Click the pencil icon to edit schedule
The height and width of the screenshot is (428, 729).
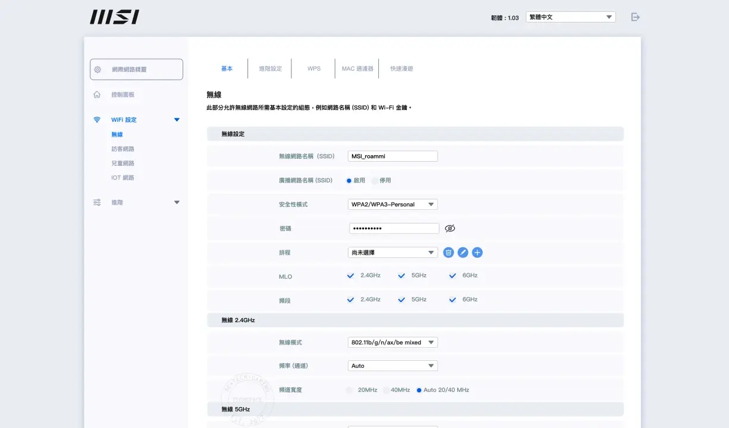tap(463, 253)
